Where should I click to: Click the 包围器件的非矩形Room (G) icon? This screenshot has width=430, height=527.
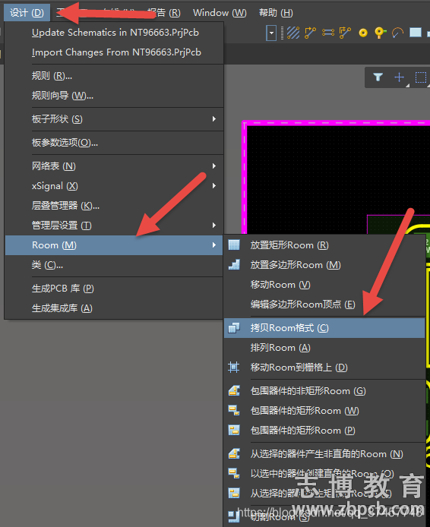[234, 390]
